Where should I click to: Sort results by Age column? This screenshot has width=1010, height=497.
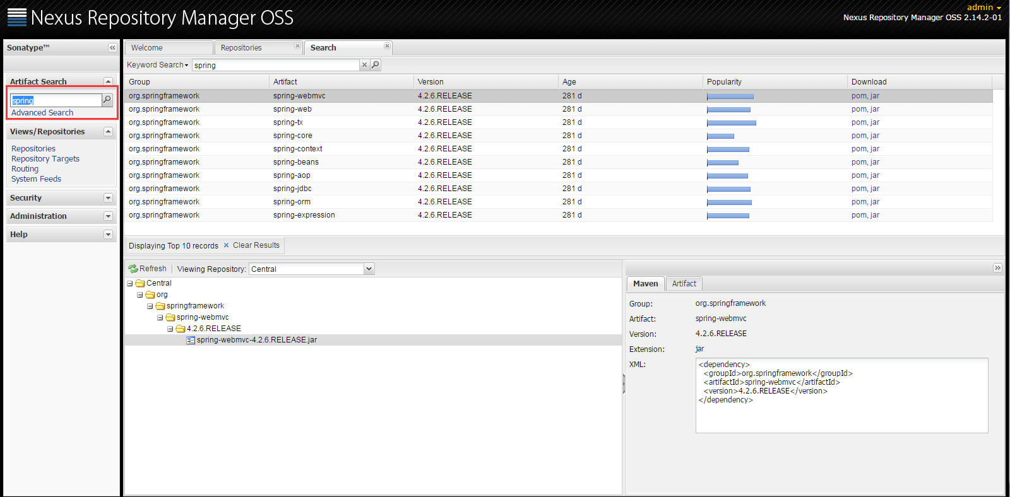(631, 82)
